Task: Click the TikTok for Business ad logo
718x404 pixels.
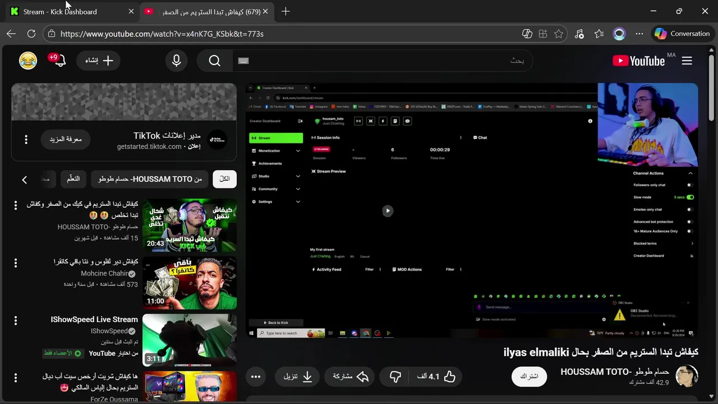Action: (218, 140)
